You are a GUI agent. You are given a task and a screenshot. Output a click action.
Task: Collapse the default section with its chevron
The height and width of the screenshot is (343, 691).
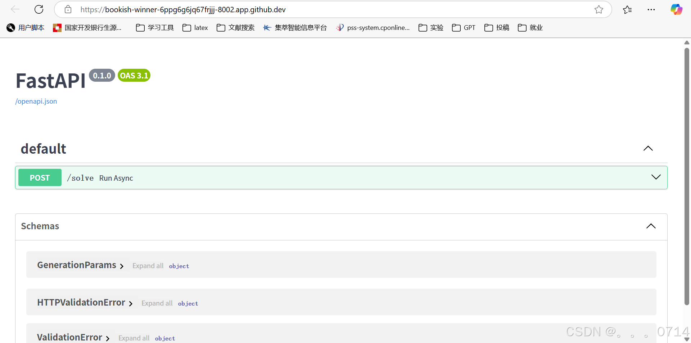pos(648,148)
